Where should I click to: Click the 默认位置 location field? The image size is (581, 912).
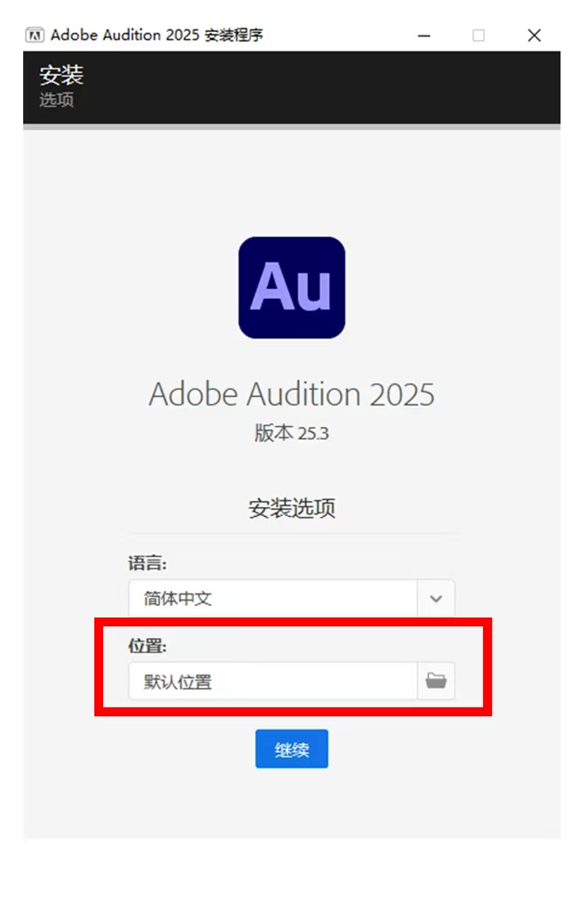point(273,681)
